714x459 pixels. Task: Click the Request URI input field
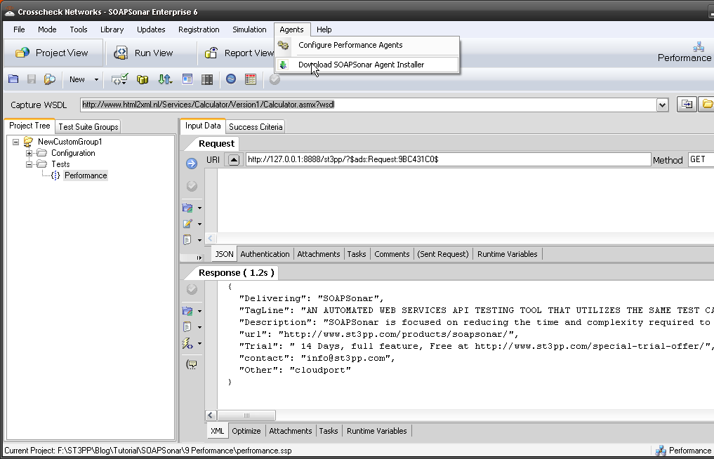click(x=448, y=159)
